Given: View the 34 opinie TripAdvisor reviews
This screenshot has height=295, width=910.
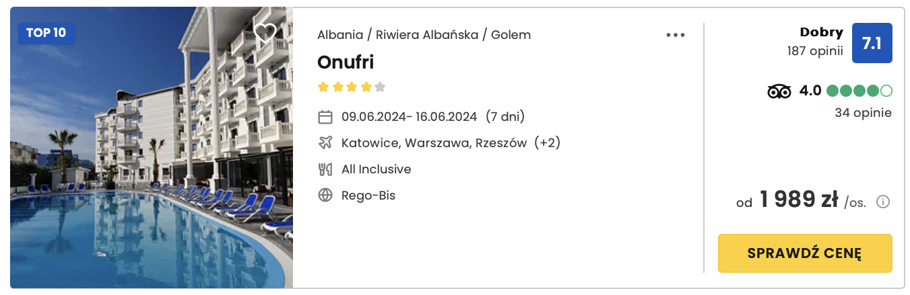Looking at the screenshot, I should (x=863, y=113).
